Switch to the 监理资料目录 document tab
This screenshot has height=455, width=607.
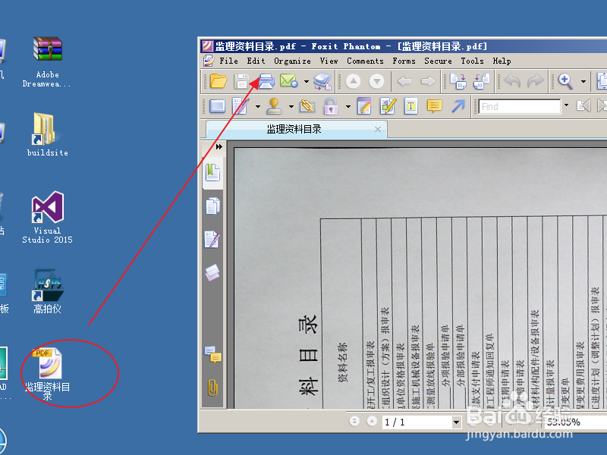click(x=294, y=129)
